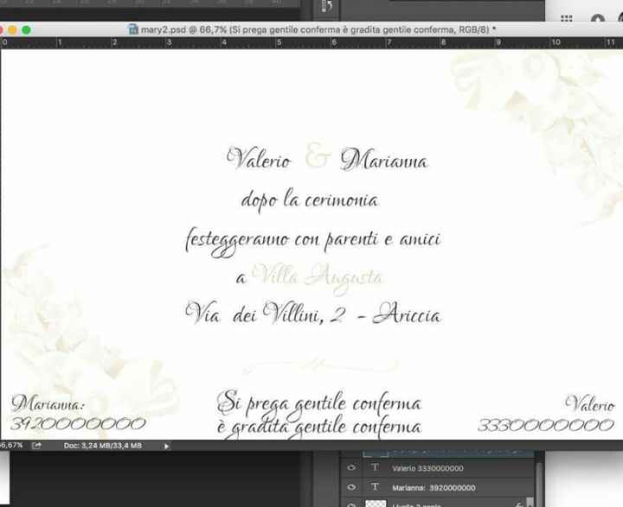The image size is (623, 507).
Task: Open the History panel icon
Action: point(327,8)
